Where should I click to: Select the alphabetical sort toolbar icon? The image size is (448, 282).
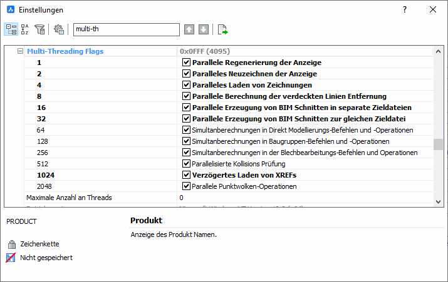25,29
